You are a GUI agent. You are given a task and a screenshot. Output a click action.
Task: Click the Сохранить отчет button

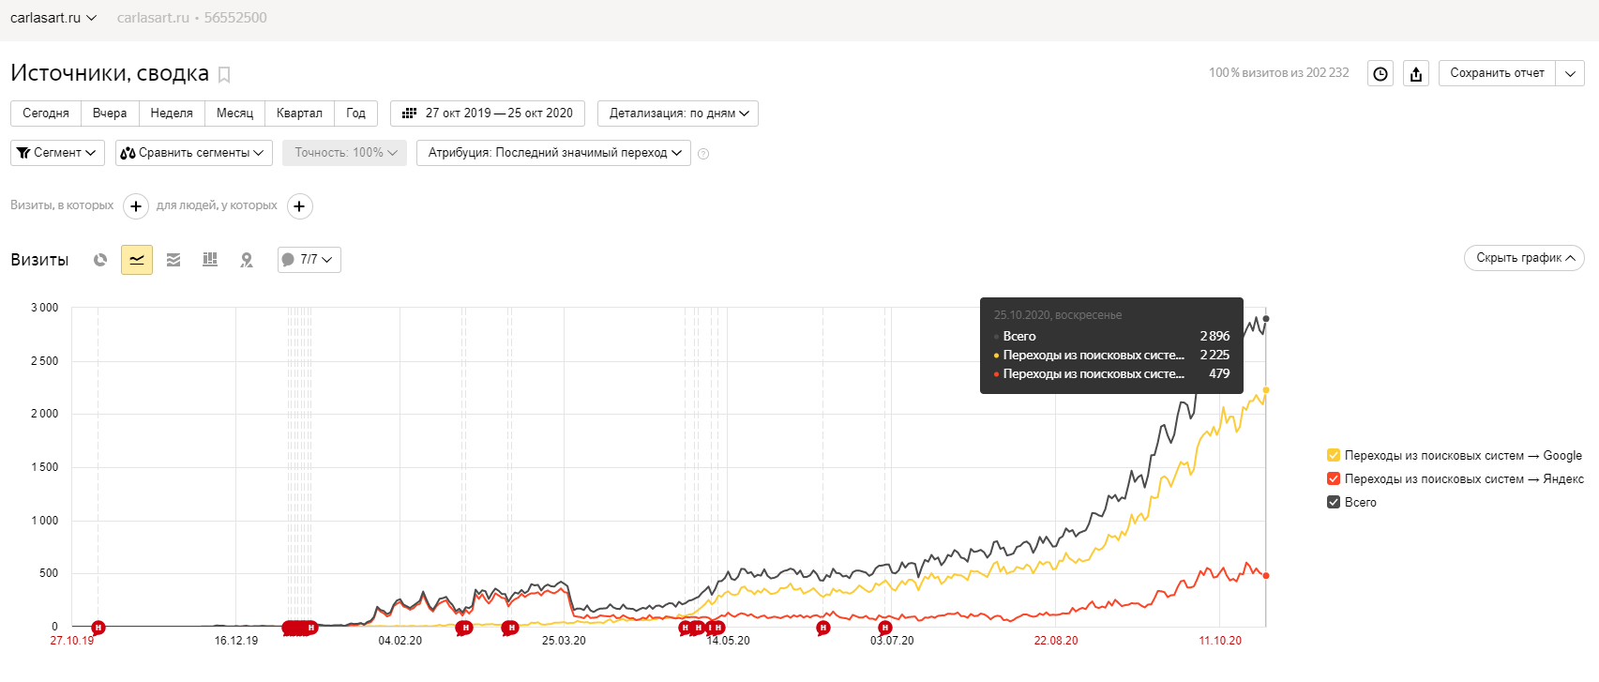coord(1497,73)
